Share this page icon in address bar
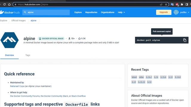Screen dimensions: 191x107 pyautogui.click(x=161, y=4)
